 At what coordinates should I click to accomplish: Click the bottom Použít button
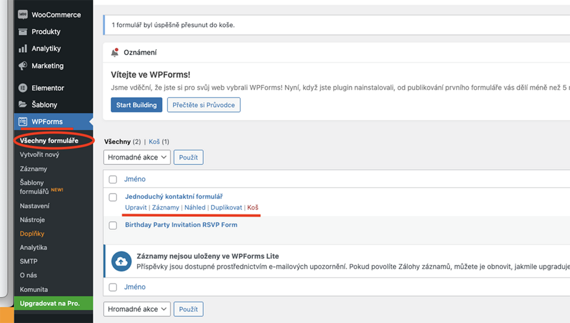point(188,309)
